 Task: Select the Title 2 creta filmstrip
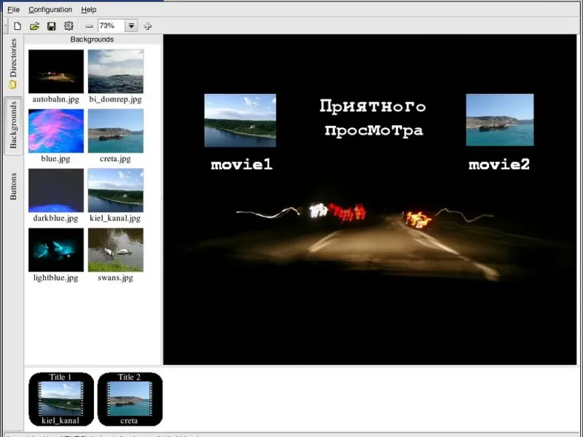pyautogui.click(x=130, y=399)
